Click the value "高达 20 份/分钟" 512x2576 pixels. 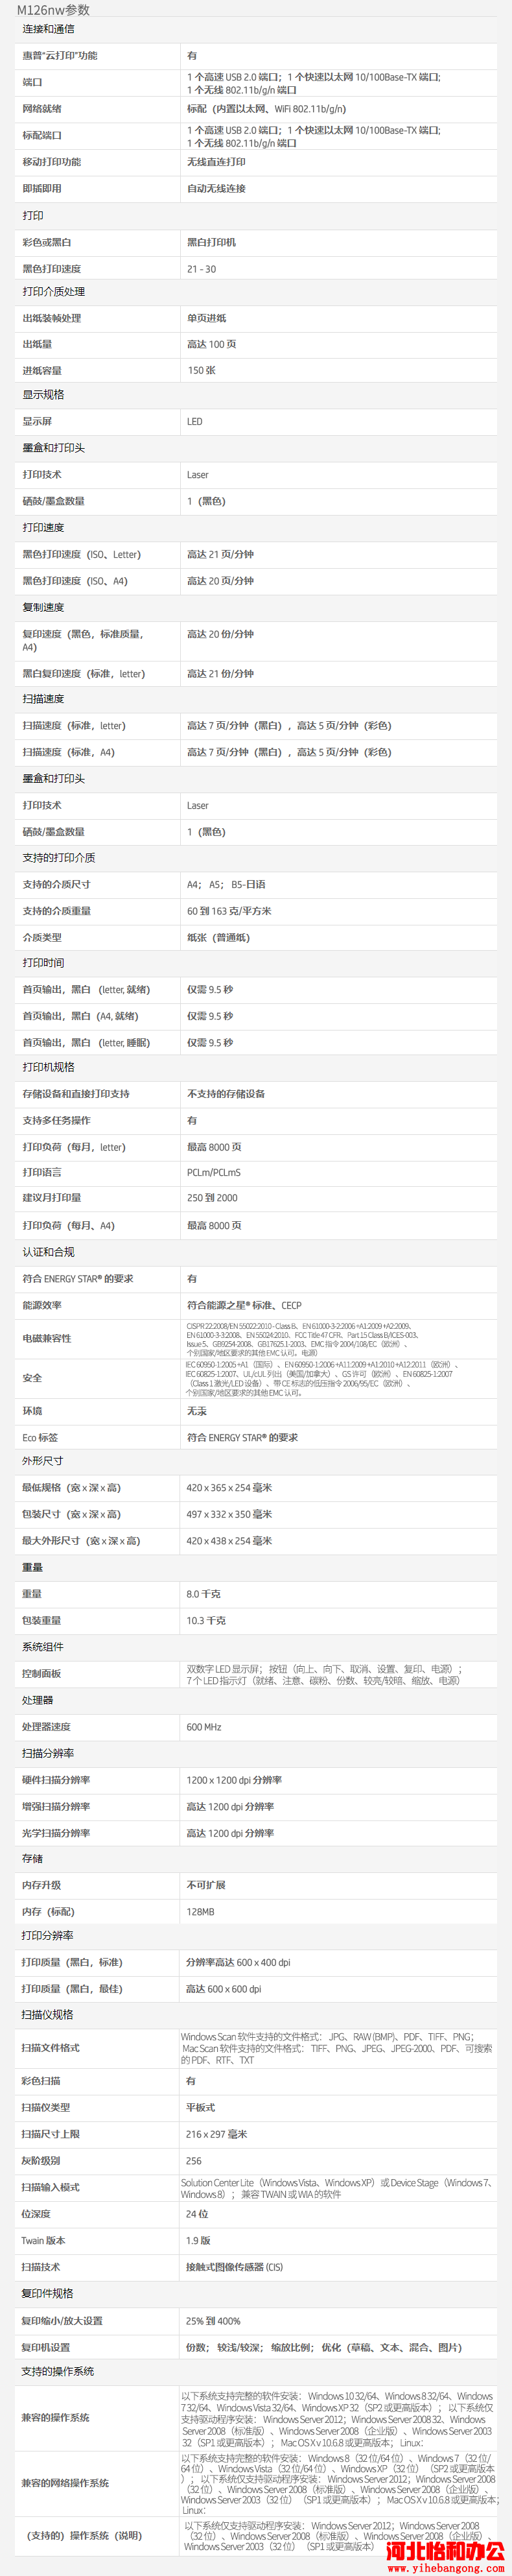click(220, 634)
